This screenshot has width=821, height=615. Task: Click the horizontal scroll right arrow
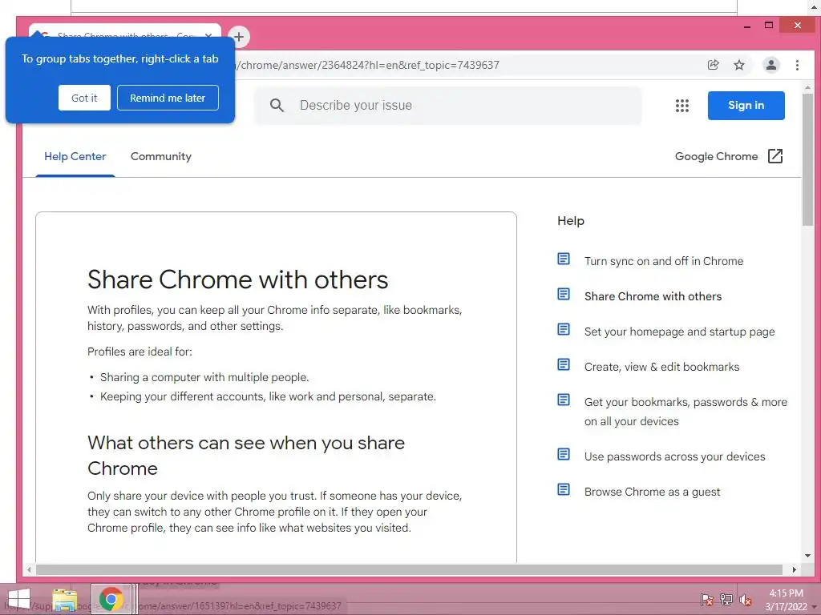point(795,569)
